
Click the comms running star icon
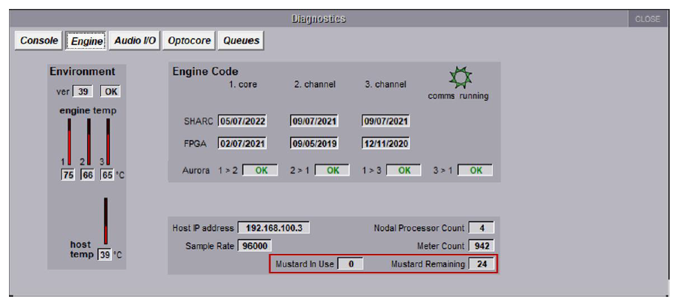[458, 77]
